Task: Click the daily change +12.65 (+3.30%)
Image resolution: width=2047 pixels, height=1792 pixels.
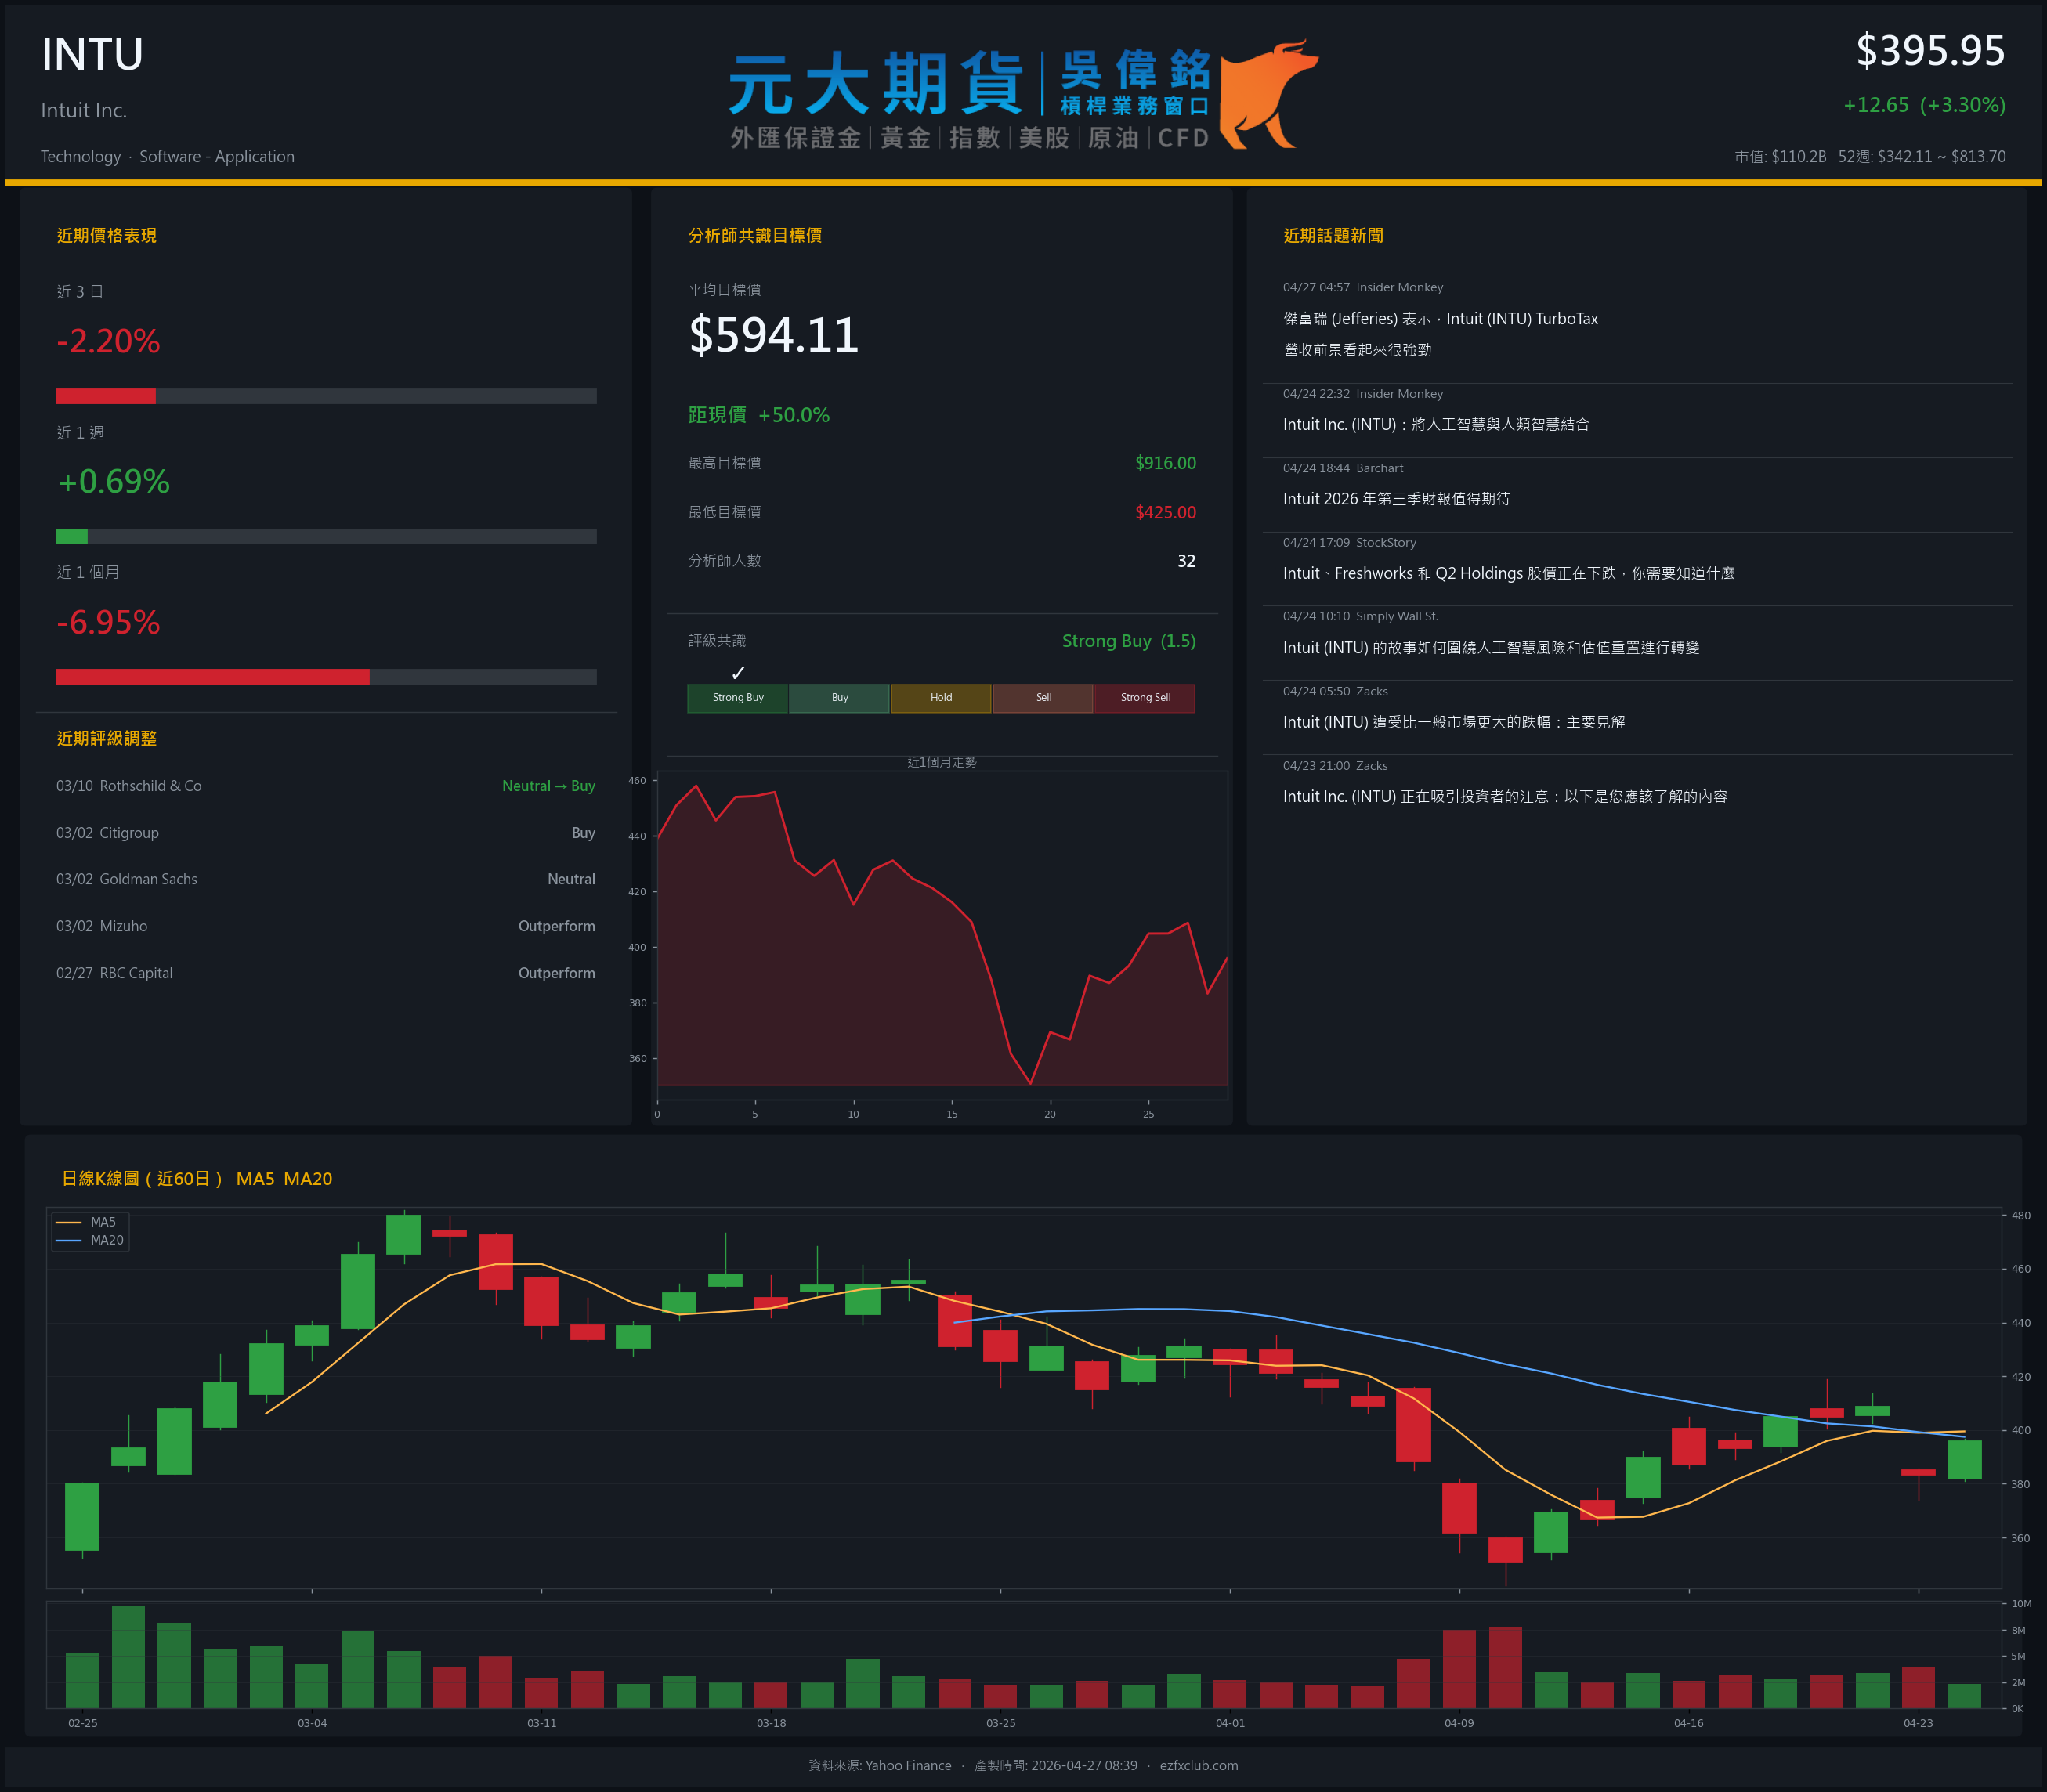Action: 1924,105
